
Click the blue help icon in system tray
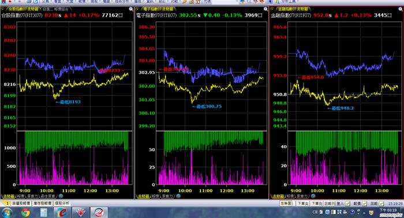coord(352,212)
